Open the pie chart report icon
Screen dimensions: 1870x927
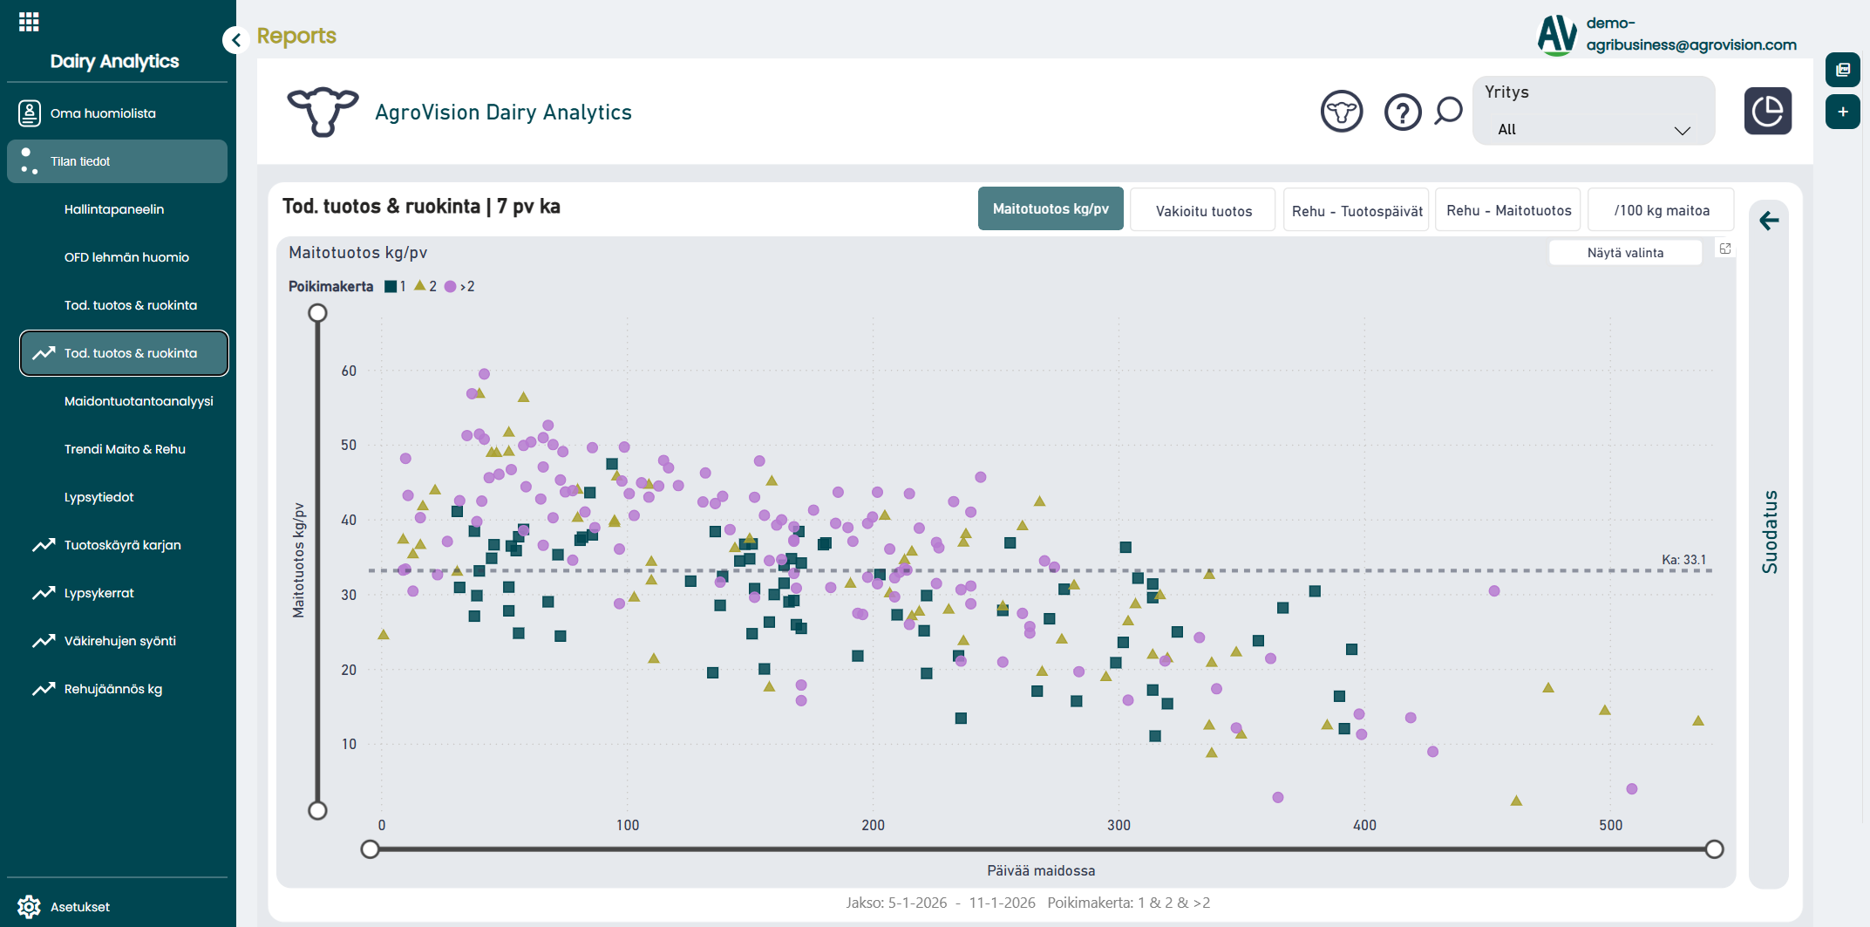pyautogui.click(x=1767, y=111)
